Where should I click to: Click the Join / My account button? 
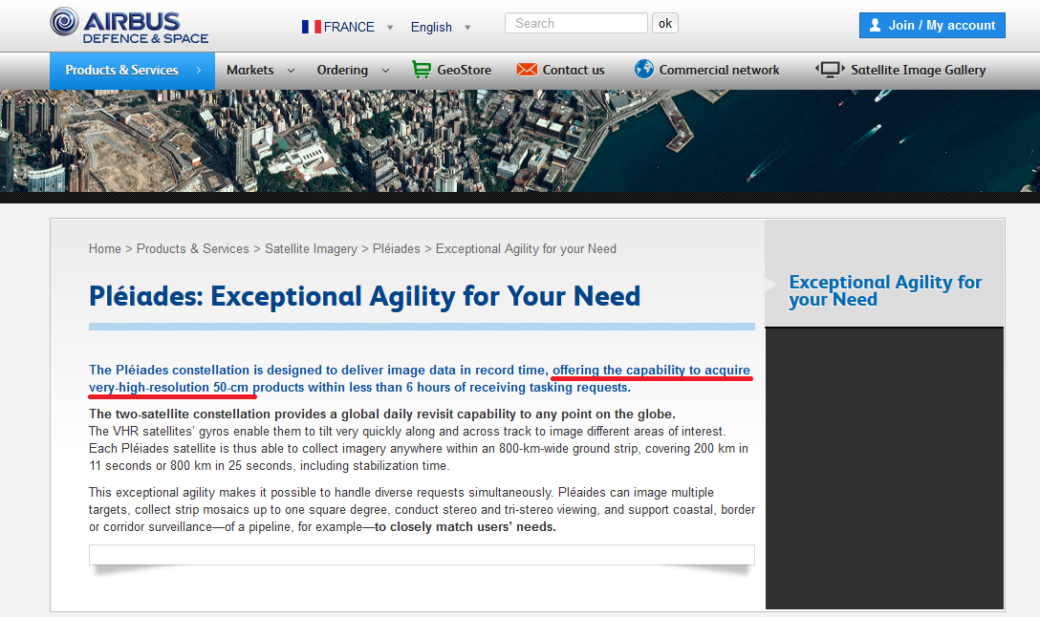coord(932,25)
